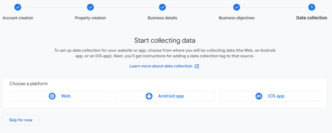Click the Skip for now button
The width and height of the screenshot is (332, 133).
point(21,120)
